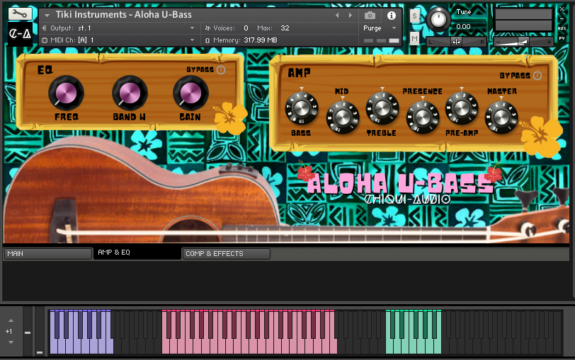Toggle the EQ bypass switch
The width and height of the screenshot is (575, 360).
[221, 70]
